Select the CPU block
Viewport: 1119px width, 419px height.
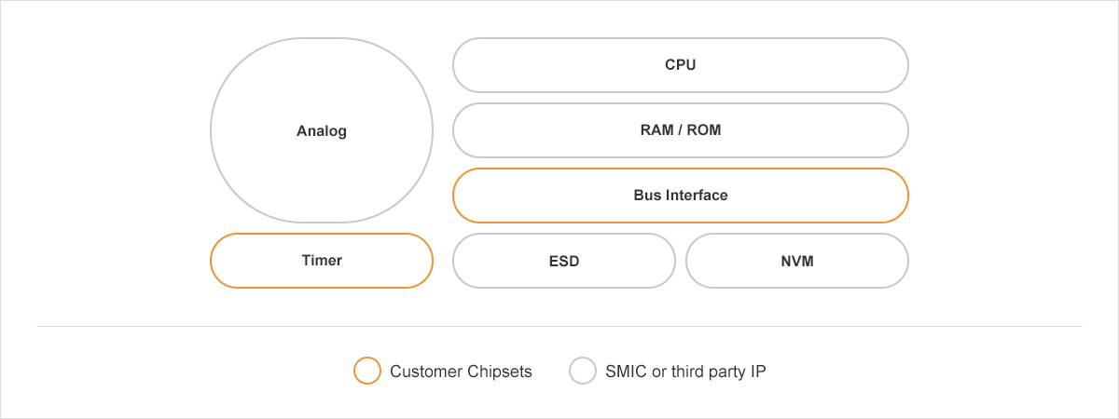point(680,65)
